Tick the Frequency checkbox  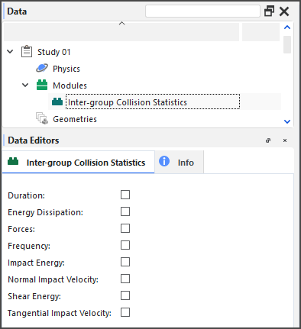[x=125, y=245]
